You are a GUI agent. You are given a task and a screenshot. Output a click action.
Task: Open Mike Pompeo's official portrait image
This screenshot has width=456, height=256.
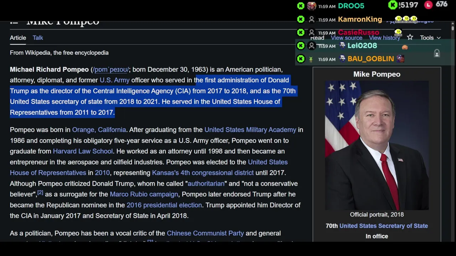[x=377, y=145]
